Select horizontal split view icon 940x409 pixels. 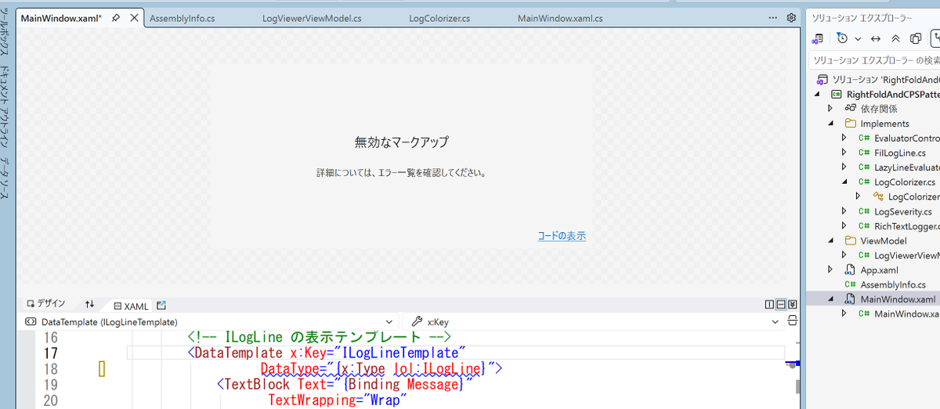point(781,304)
